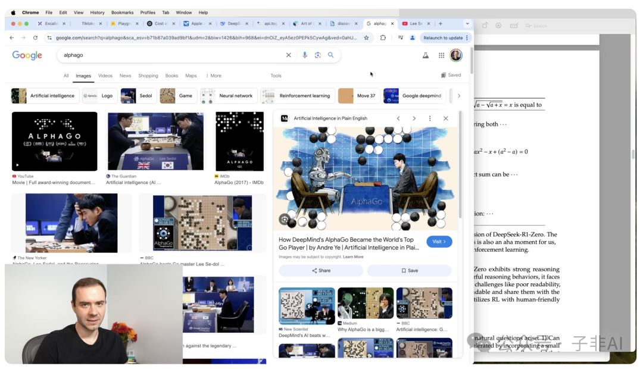Close the image preview panel
Screen dimensions: 643x369
click(x=446, y=118)
